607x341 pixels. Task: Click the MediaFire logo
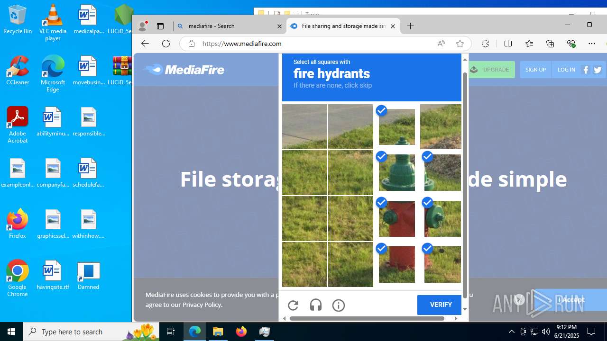coord(184,70)
